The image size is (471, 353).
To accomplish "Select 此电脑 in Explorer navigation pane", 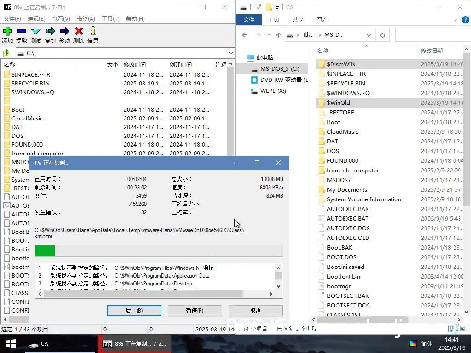I will pos(264,57).
